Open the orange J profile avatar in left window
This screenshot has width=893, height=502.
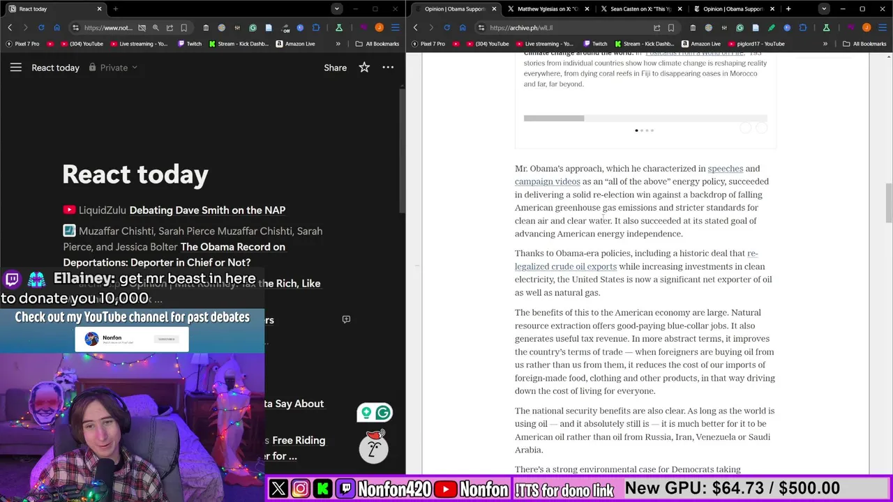point(379,28)
